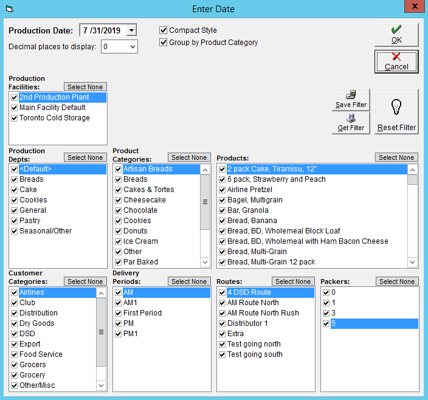Viewport: 428px width, 400px height.
Task: Click Select None for Customer Categories
Action: click(85, 281)
